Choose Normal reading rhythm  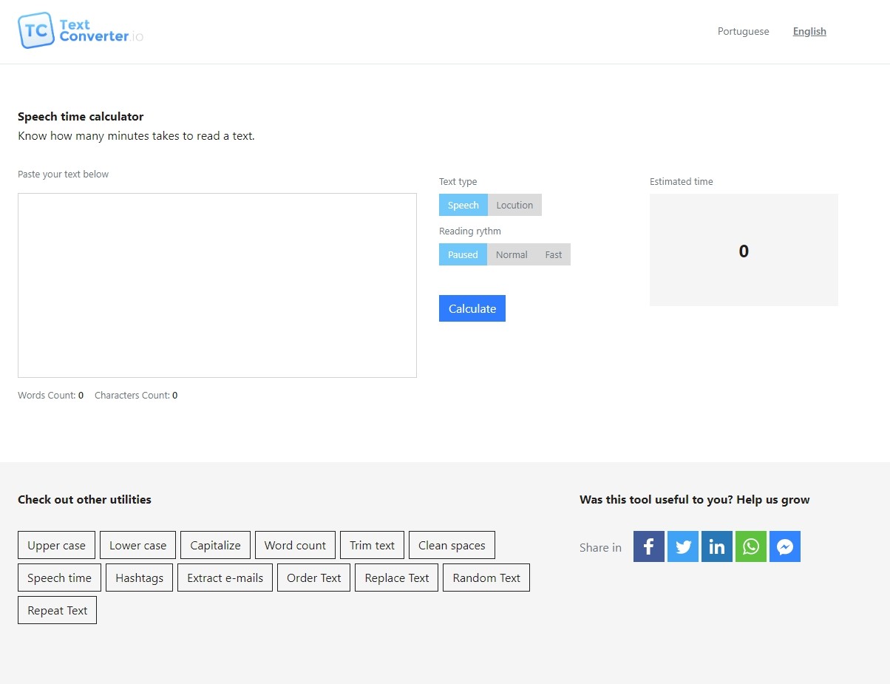coord(512,254)
